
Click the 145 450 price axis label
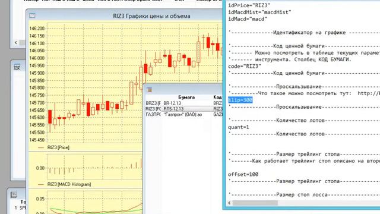click(x=37, y=140)
